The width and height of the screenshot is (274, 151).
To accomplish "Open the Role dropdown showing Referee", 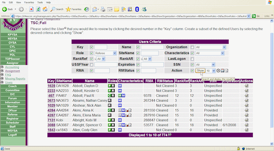I will pos(105,53).
